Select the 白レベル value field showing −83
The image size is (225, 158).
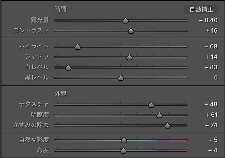pyautogui.click(x=211, y=67)
